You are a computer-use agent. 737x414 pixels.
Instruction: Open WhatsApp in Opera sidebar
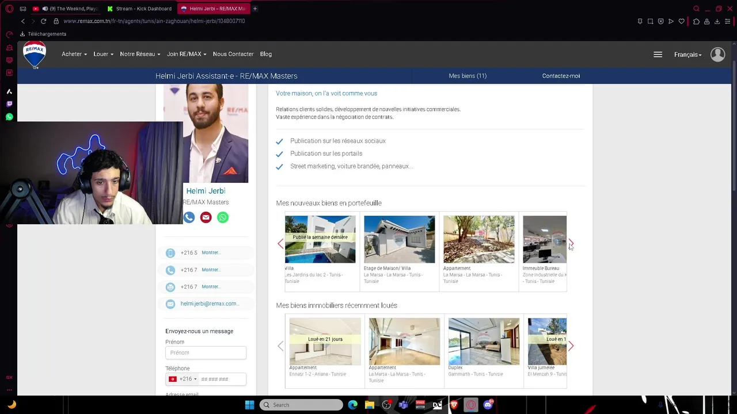9,117
